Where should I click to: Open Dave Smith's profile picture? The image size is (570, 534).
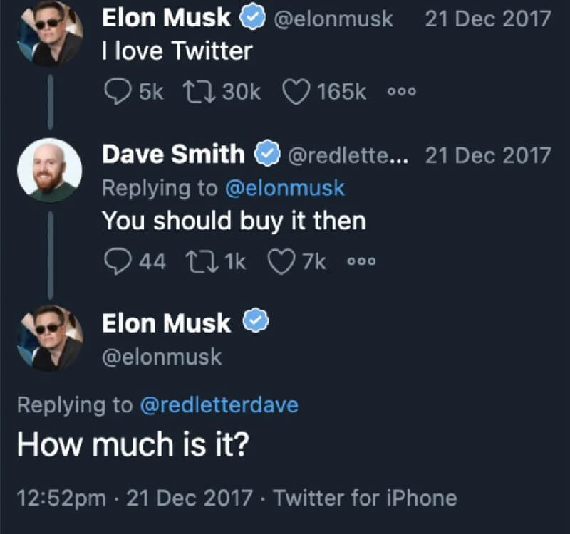tap(48, 170)
